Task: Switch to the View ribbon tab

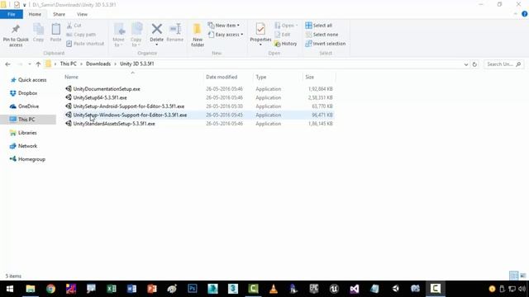Action: [x=82, y=15]
